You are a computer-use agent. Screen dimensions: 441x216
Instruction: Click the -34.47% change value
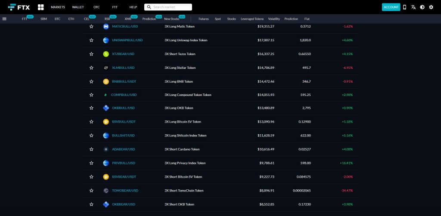[347, 191]
